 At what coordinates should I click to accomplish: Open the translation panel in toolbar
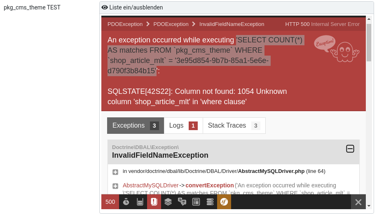pos(182,202)
